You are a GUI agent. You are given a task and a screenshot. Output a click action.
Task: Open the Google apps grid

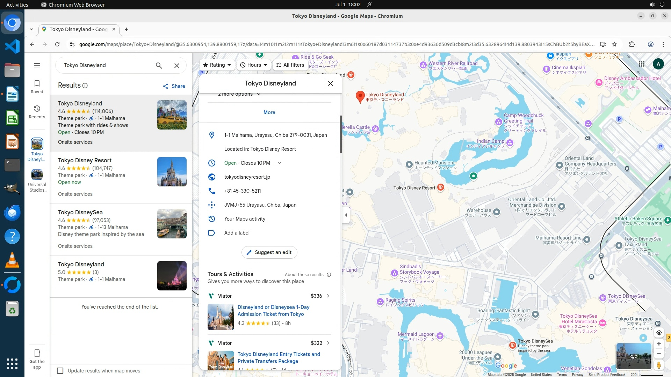[x=642, y=64]
